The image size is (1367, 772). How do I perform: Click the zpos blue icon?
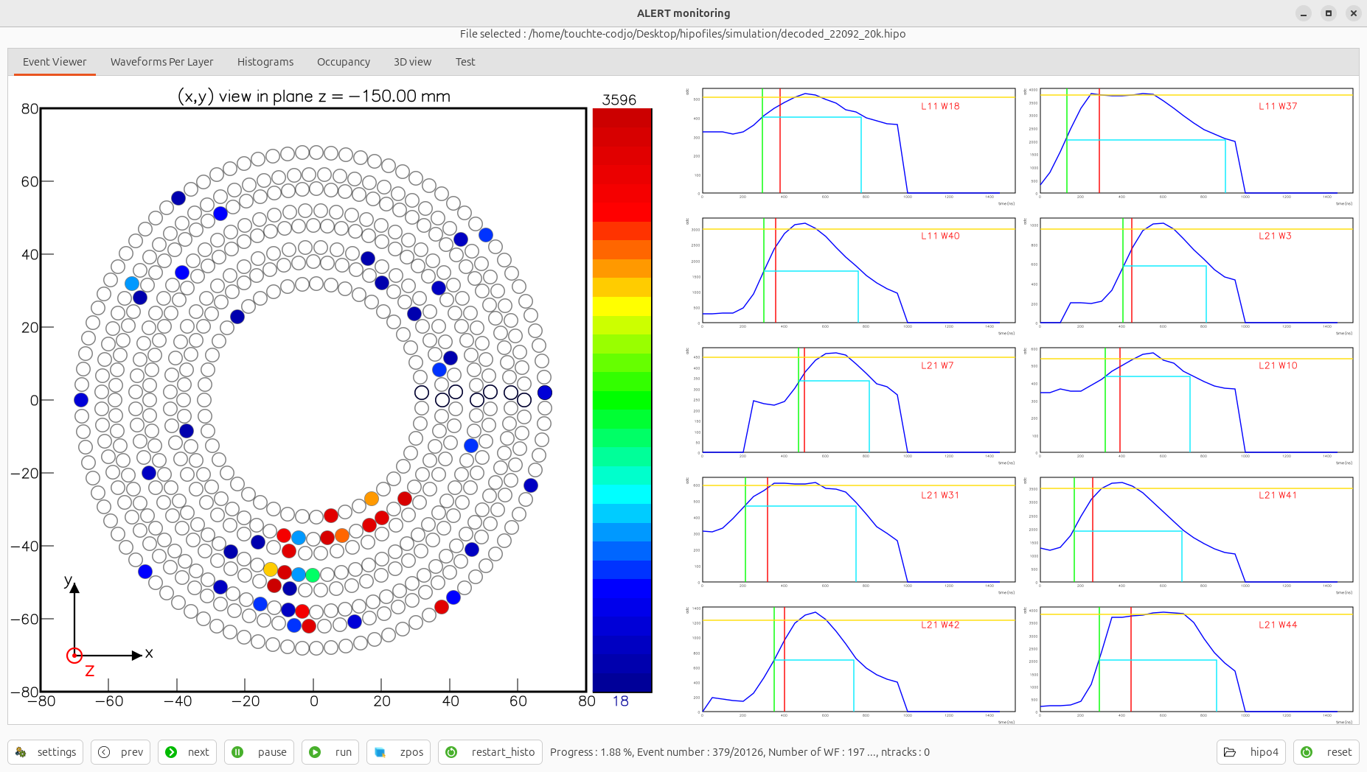[x=380, y=752]
